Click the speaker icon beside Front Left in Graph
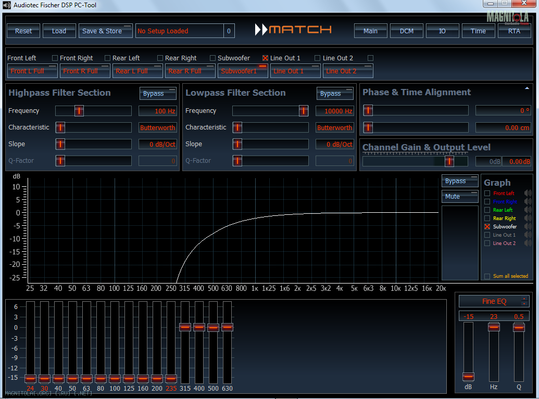 (x=528, y=194)
